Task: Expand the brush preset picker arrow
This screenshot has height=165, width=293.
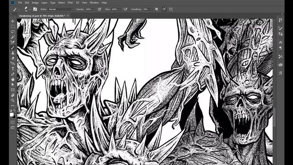Action: 30,9
